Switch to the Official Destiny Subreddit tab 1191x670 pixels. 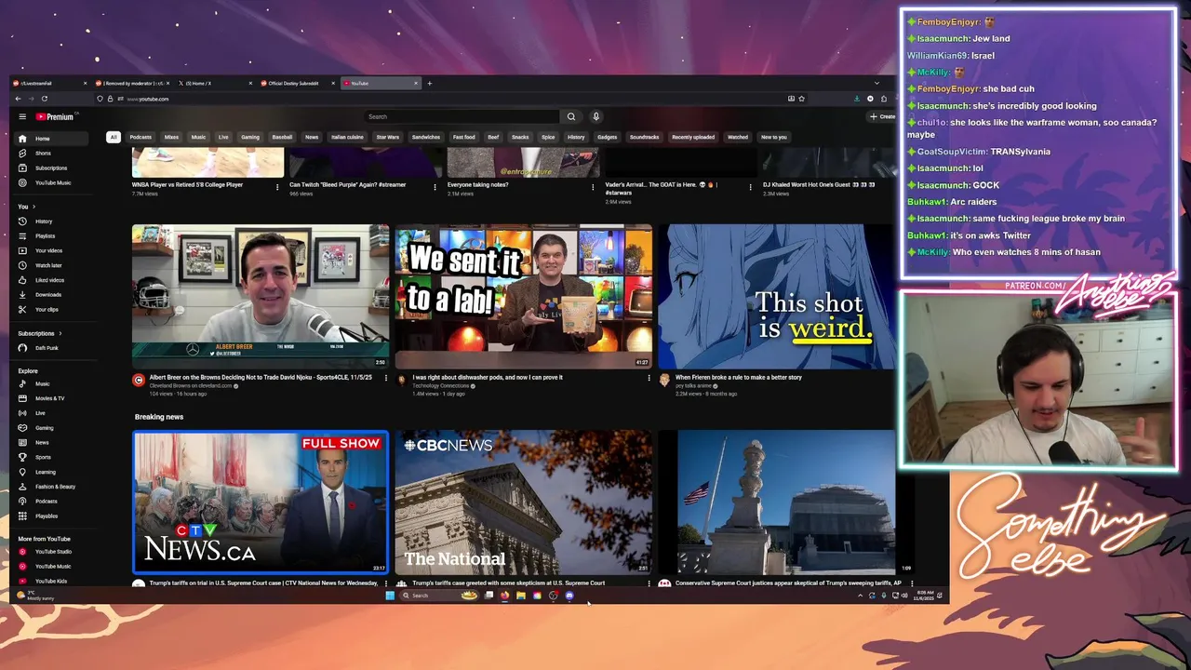tap(296, 83)
